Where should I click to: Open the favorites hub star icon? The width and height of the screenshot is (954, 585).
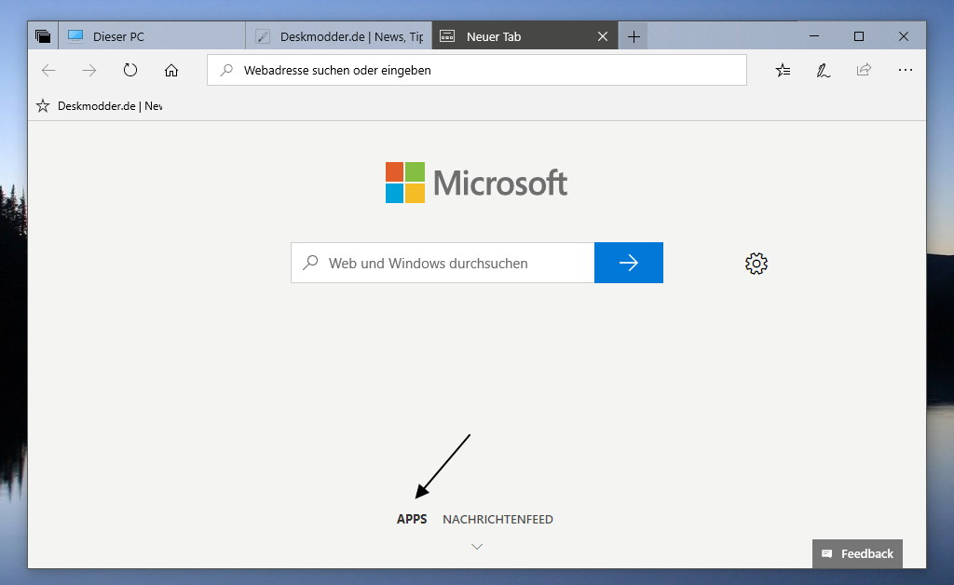pyautogui.click(x=783, y=71)
